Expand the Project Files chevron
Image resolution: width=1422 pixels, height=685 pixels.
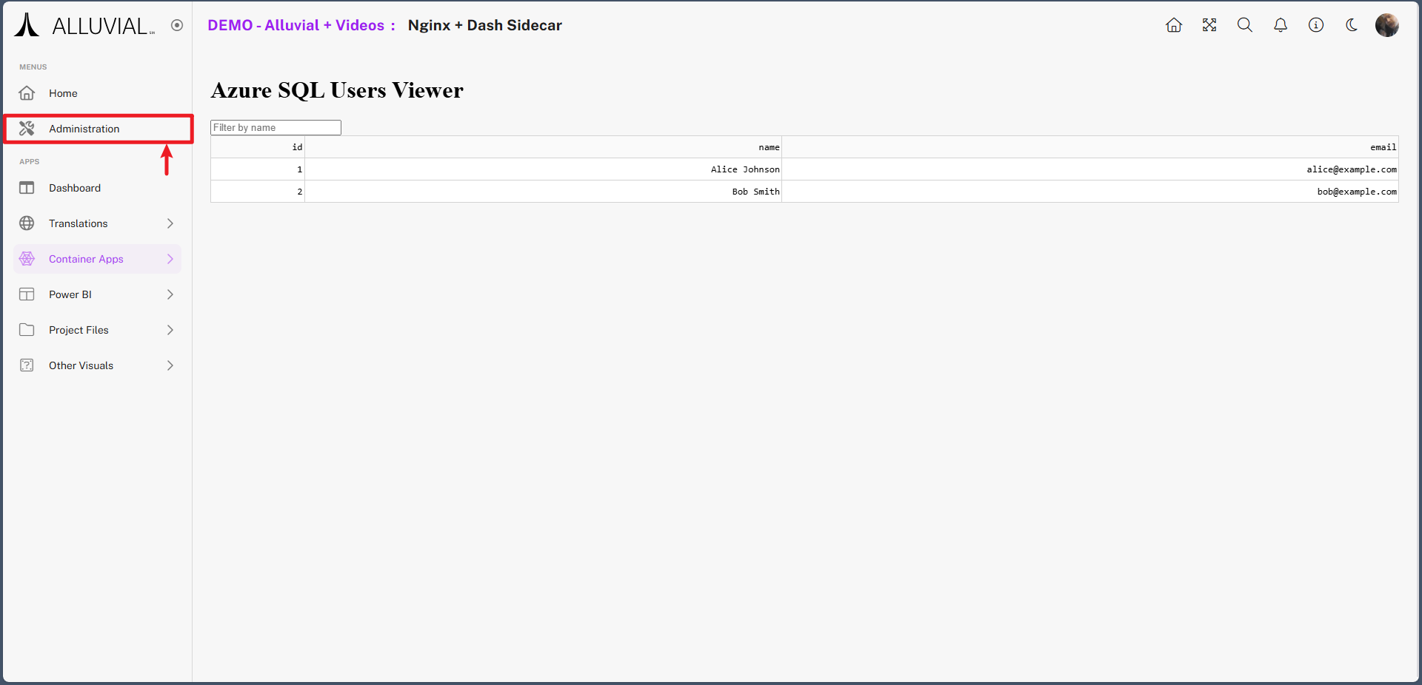(170, 330)
